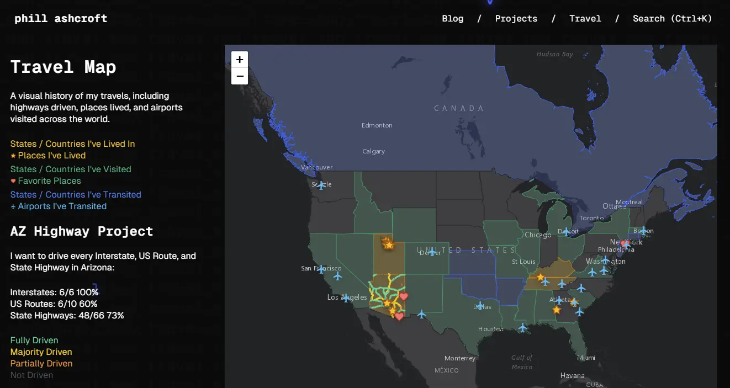Navigate to the Projects page

click(516, 18)
